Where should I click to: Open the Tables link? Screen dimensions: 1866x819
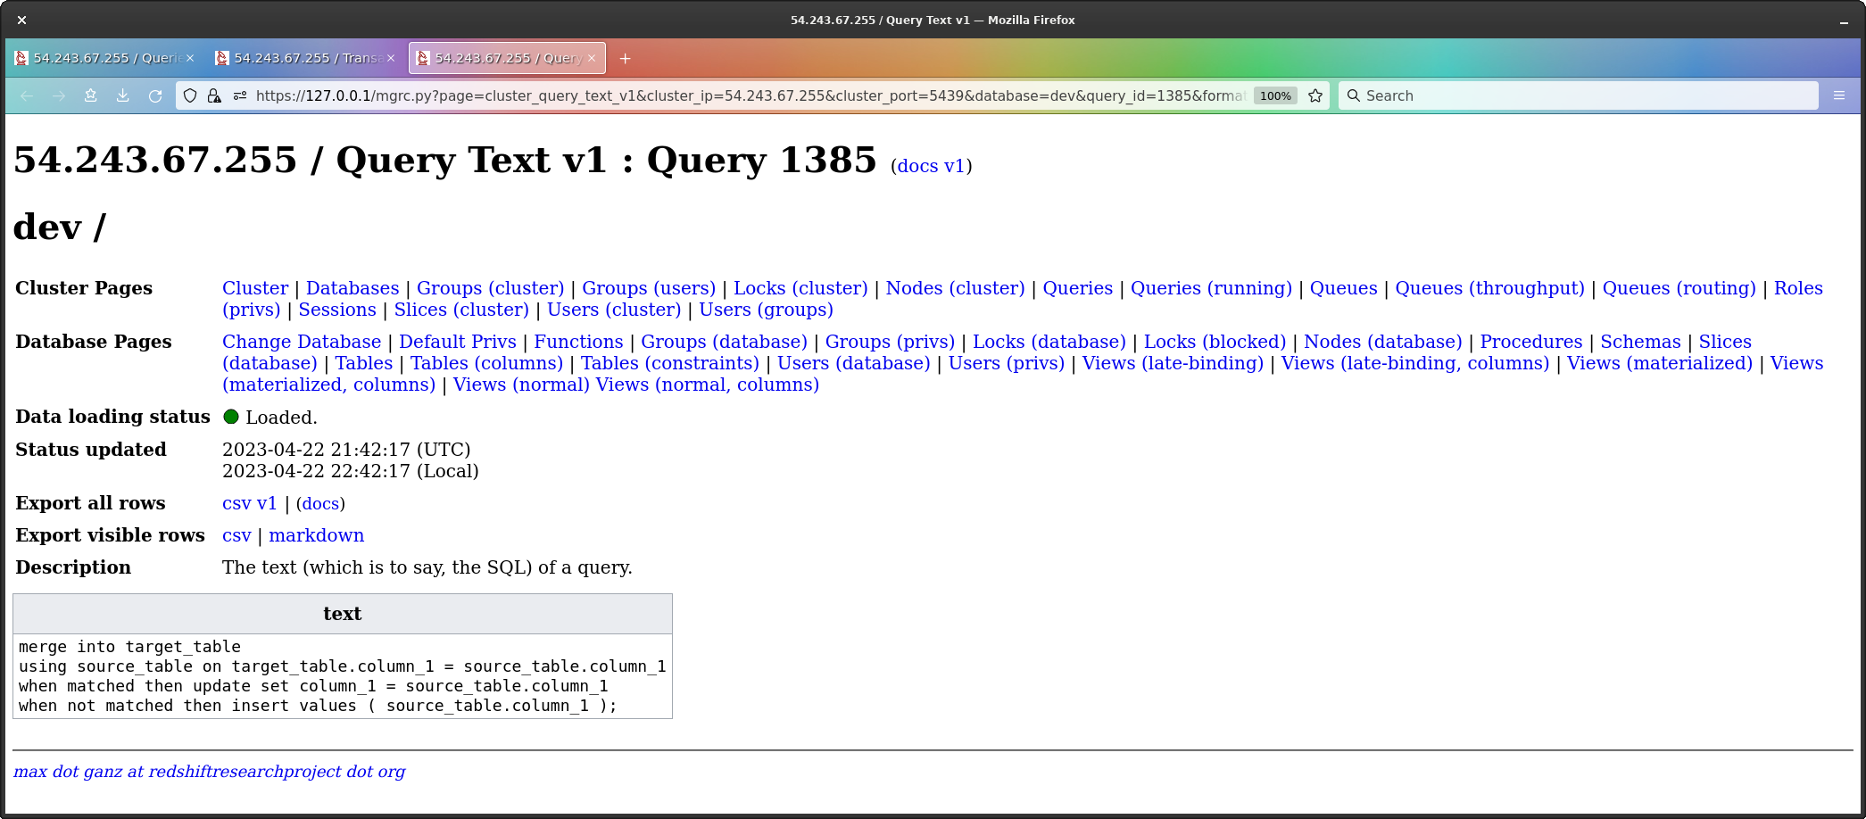tap(364, 363)
